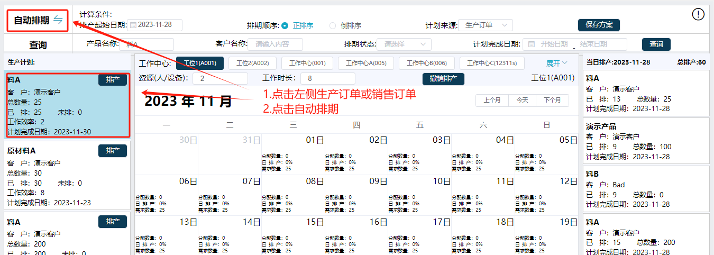Click the exclamation info icon
The width and height of the screenshot is (714, 255).
click(698, 14)
